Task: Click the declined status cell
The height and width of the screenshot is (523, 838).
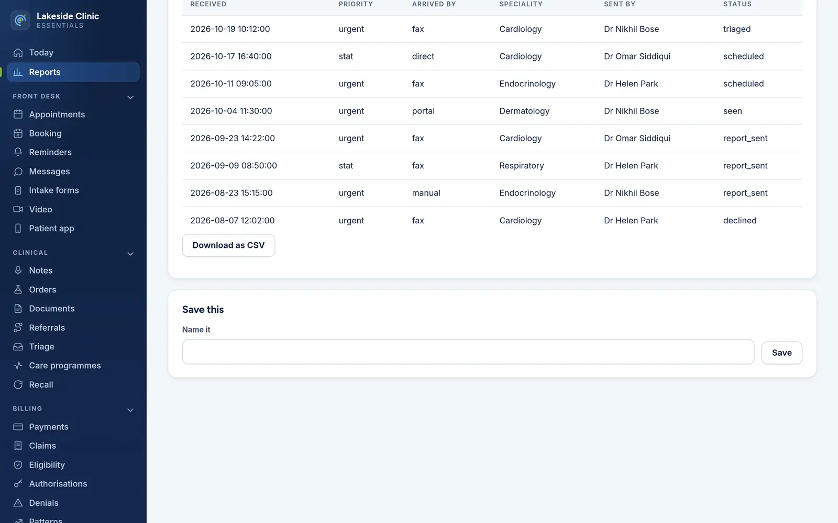Action: (740, 221)
